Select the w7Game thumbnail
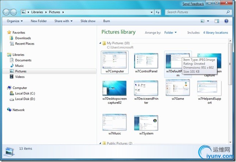The height and width of the screenshot is (162, 236). pos(178,87)
